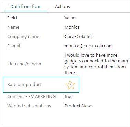Click the Value column header
The height and width of the screenshot is (127, 130).
pyautogui.click(x=70, y=18)
